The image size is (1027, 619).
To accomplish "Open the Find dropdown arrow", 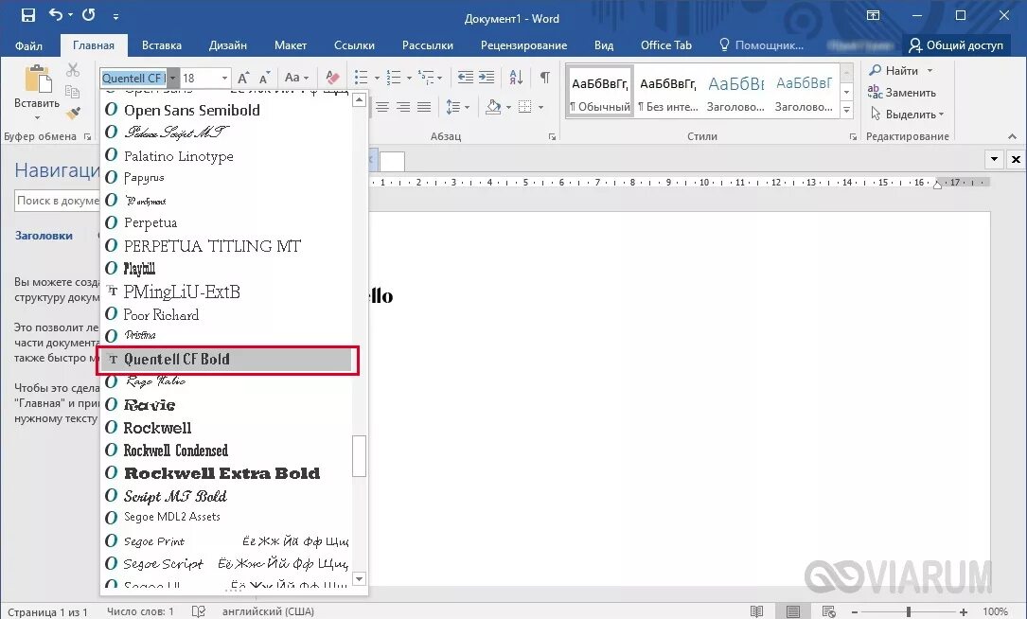I will click(930, 70).
